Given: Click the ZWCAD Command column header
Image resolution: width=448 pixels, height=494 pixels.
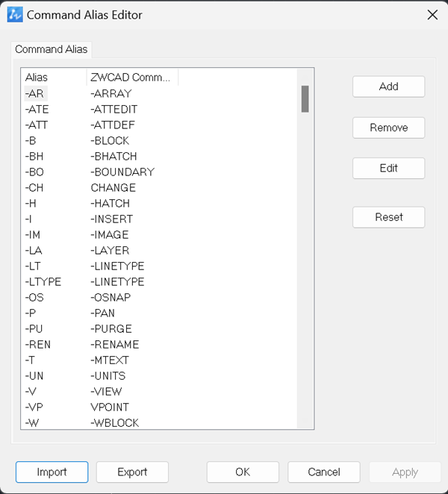Looking at the screenshot, I should click(x=132, y=77).
